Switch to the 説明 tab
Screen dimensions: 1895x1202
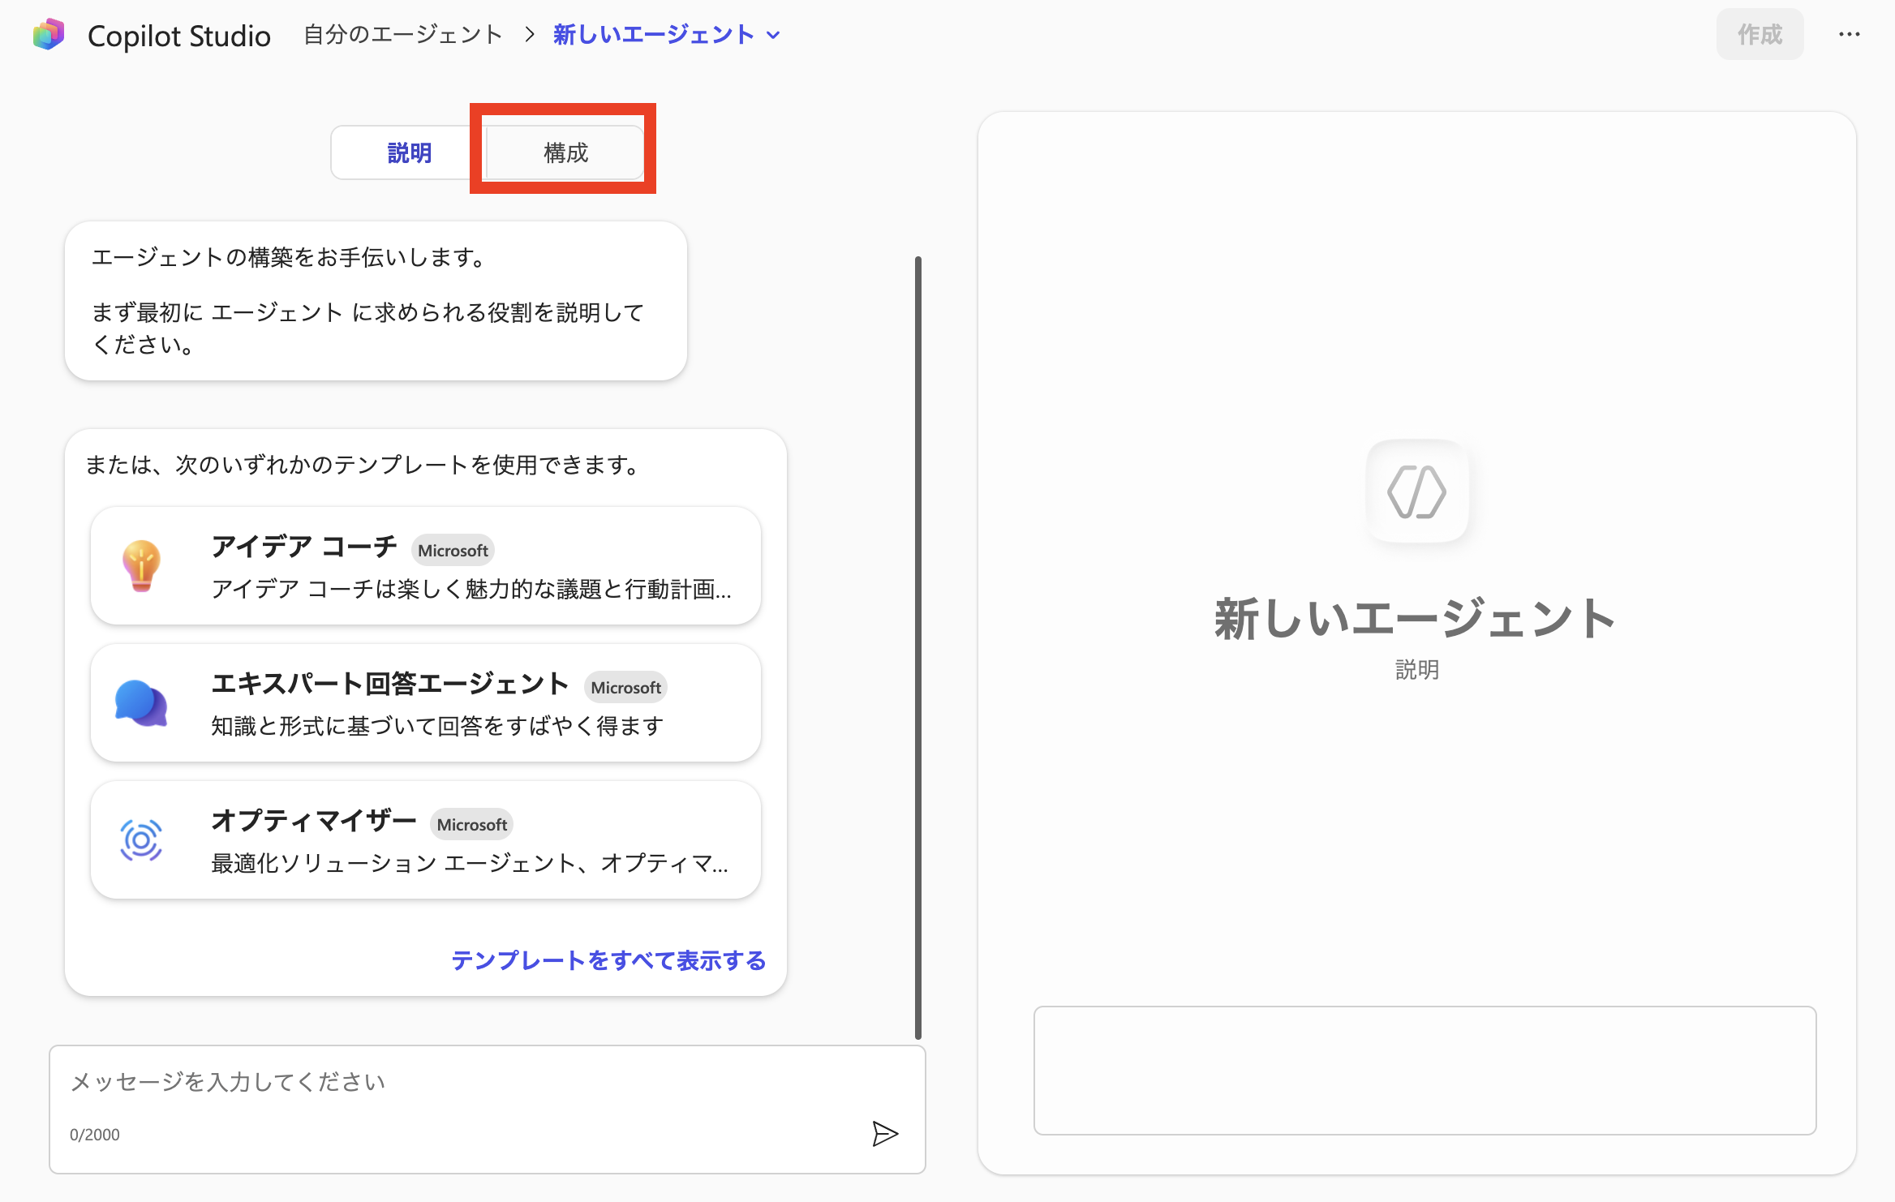(408, 152)
